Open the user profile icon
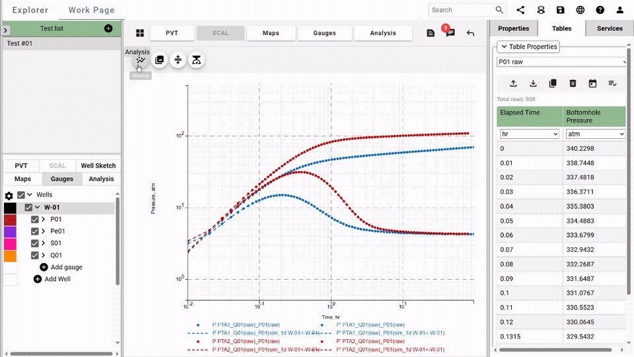 (x=620, y=10)
